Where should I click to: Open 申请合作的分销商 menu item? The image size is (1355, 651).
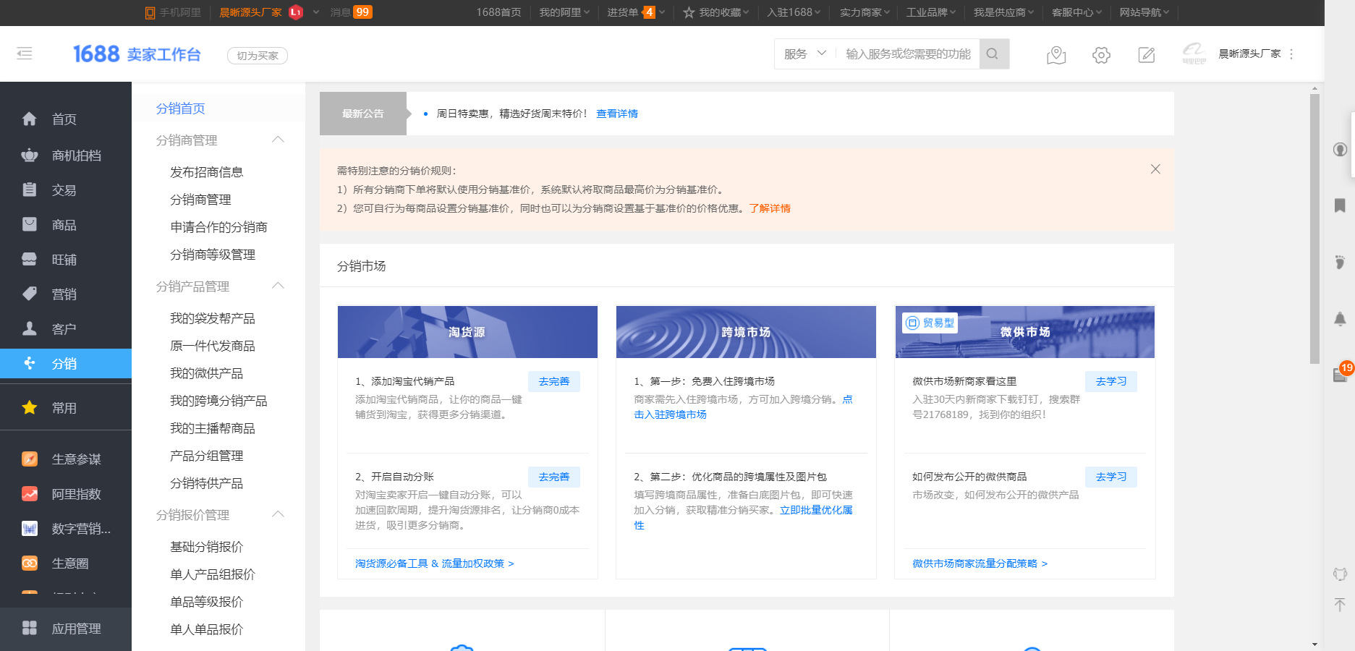click(218, 227)
